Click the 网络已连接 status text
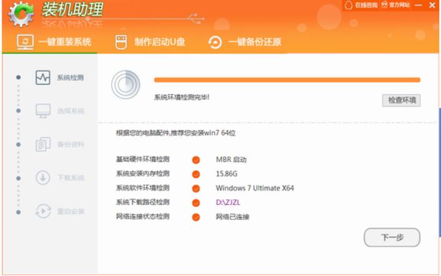 tap(232, 217)
